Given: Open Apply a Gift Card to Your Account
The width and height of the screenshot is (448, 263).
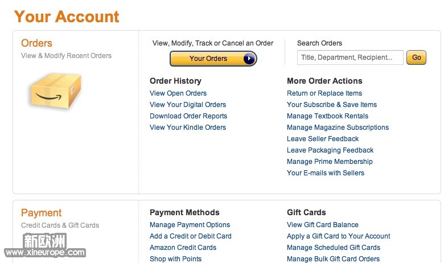Looking at the screenshot, I should point(338,236).
